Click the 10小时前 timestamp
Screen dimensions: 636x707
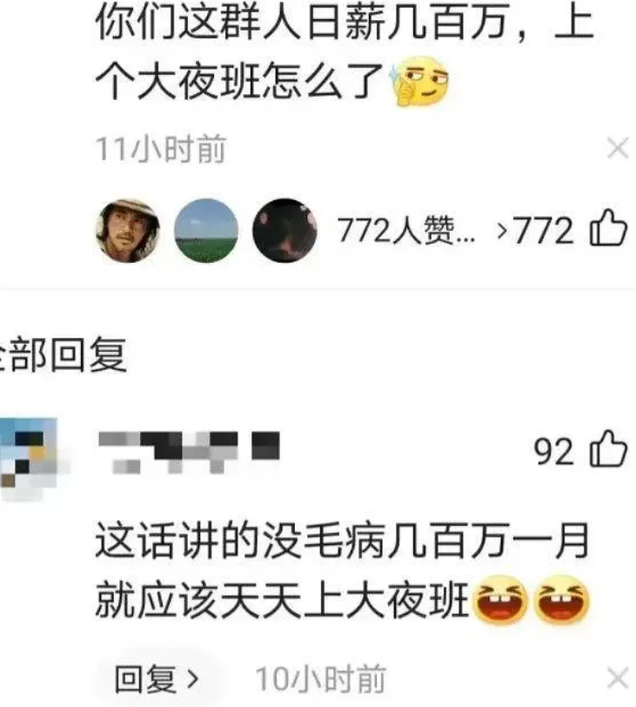[321, 678]
